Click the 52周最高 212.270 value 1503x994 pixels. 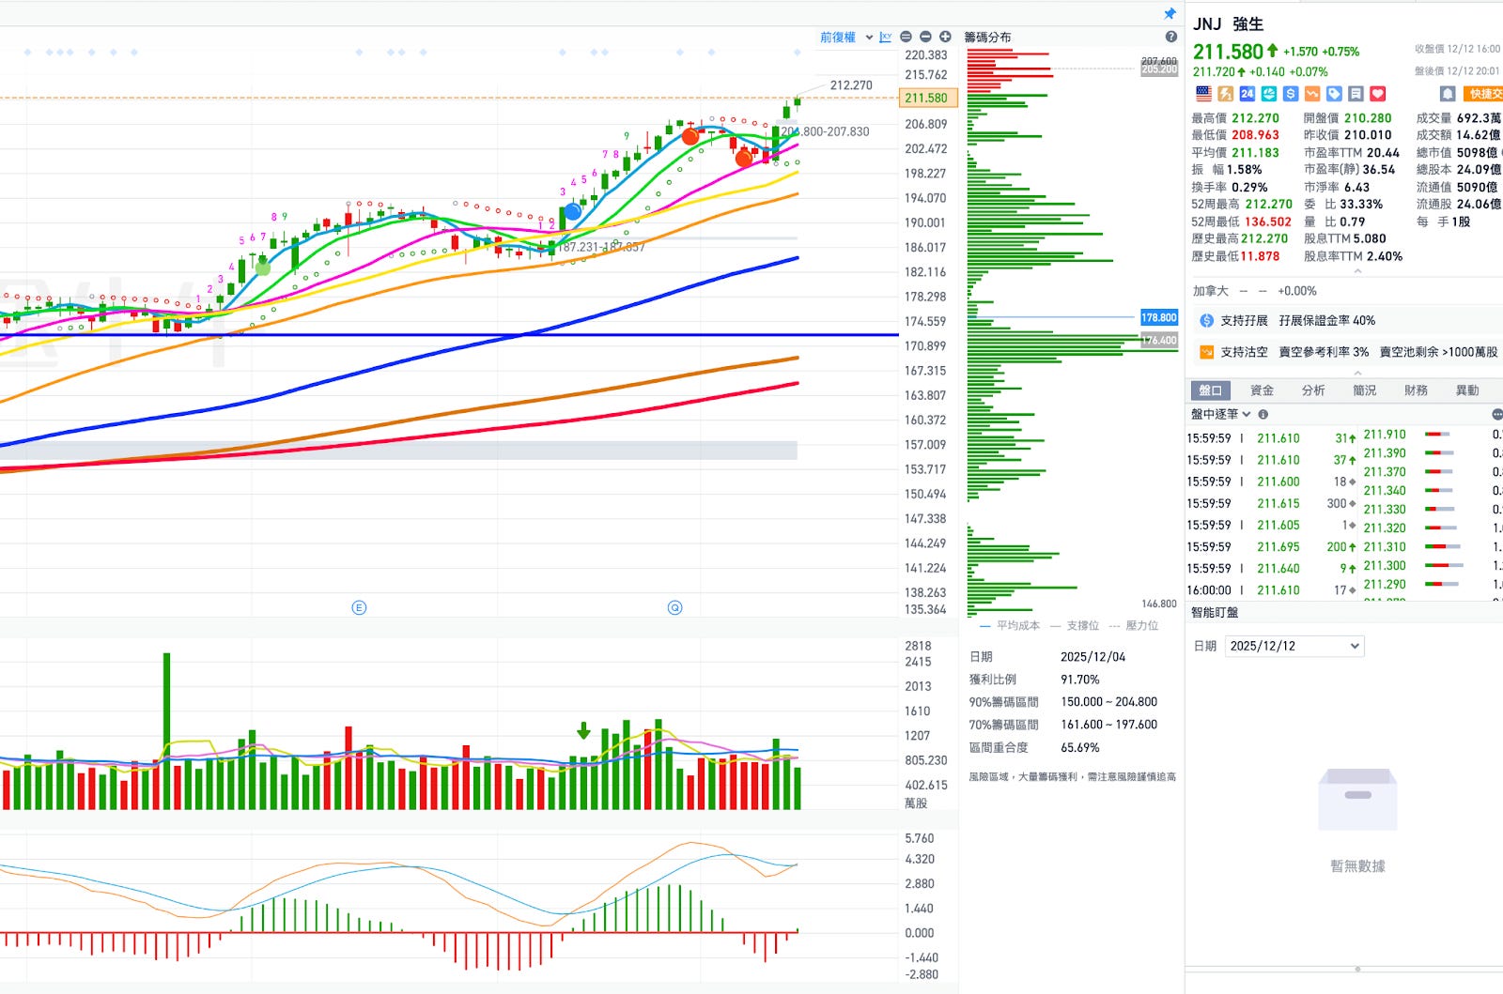coord(1269,204)
